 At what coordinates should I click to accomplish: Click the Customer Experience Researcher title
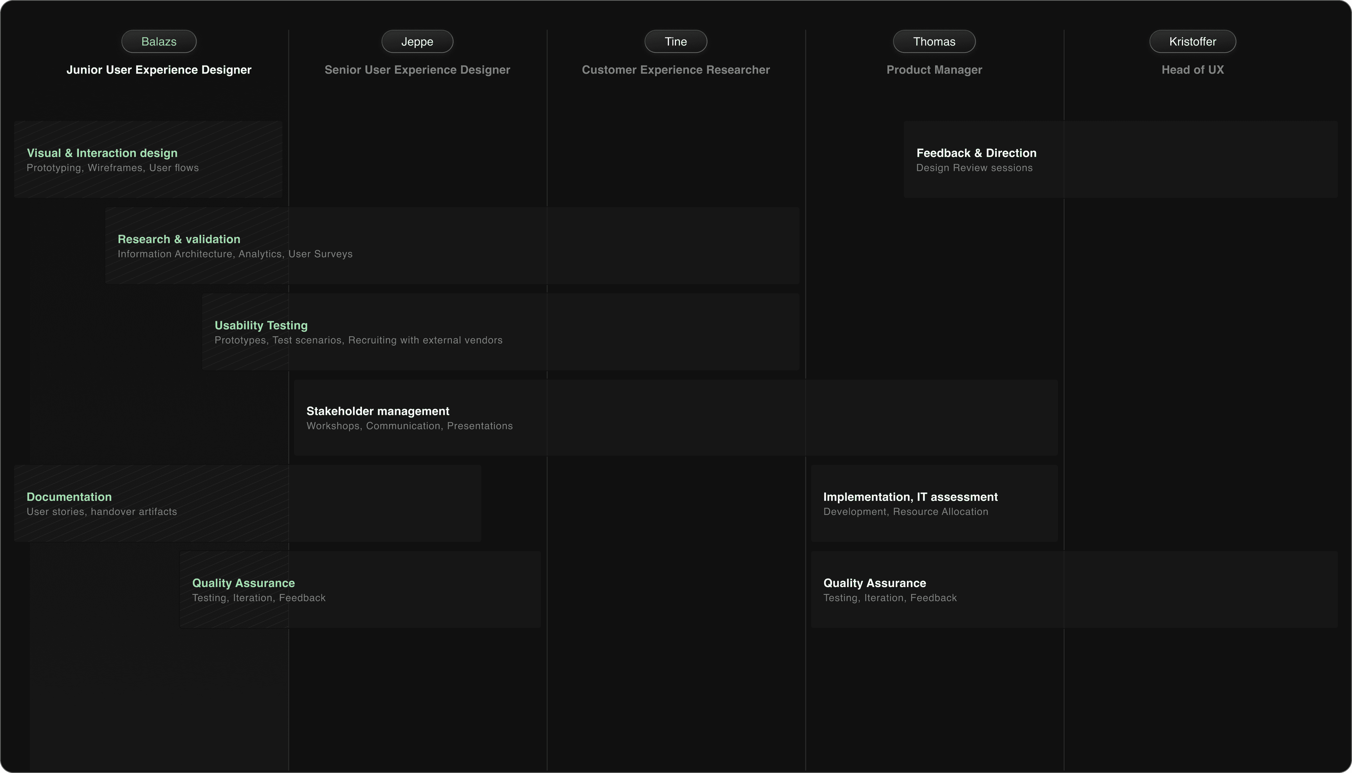pos(675,69)
